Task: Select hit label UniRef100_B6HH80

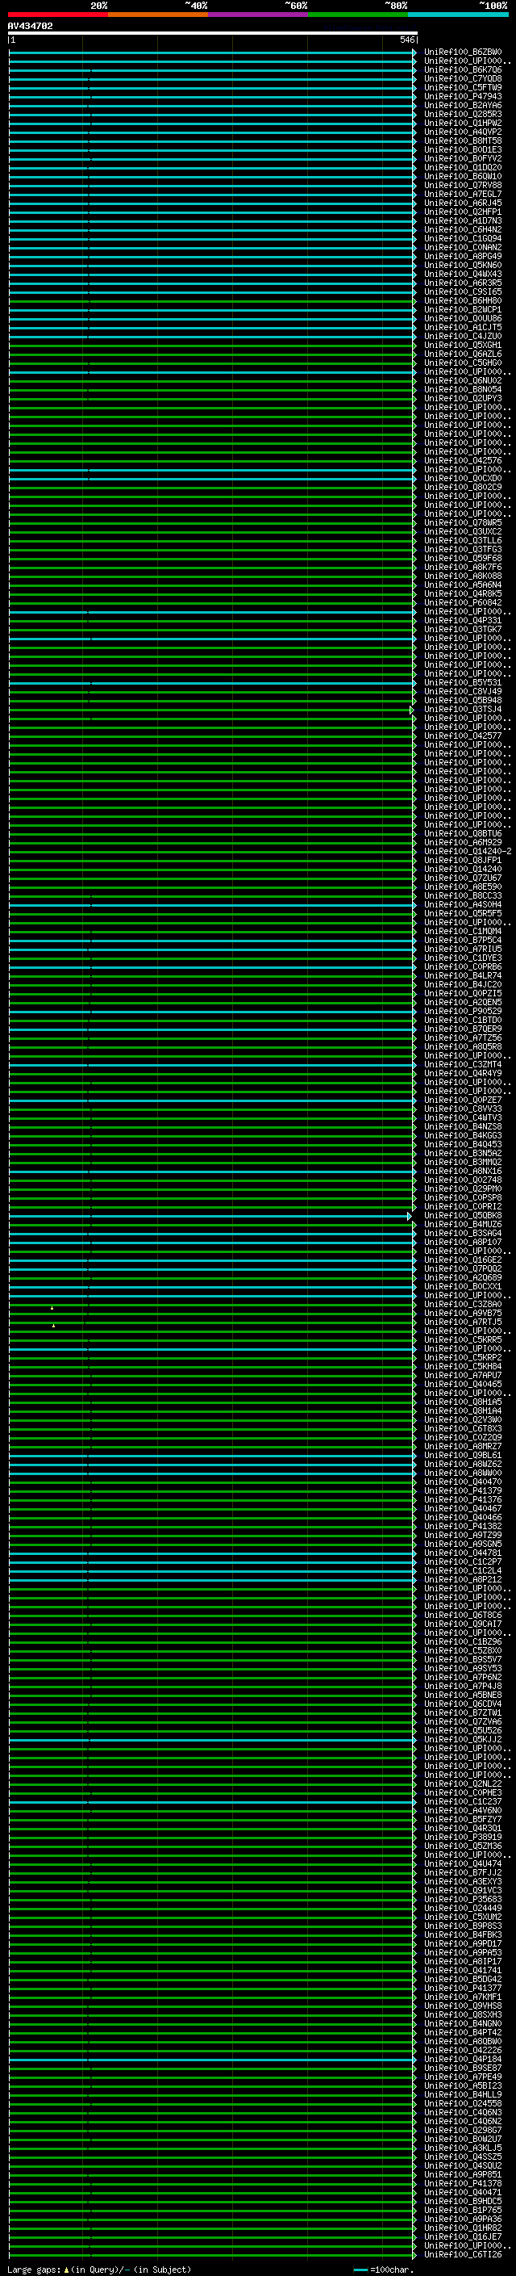Action: pyautogui.click(x=463, y=300)
